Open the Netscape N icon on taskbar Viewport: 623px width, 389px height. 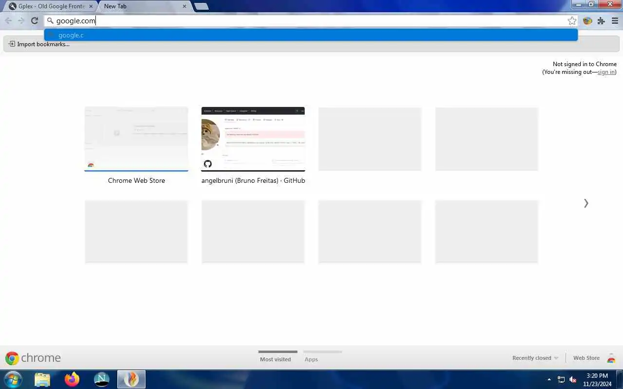[102, 379]
